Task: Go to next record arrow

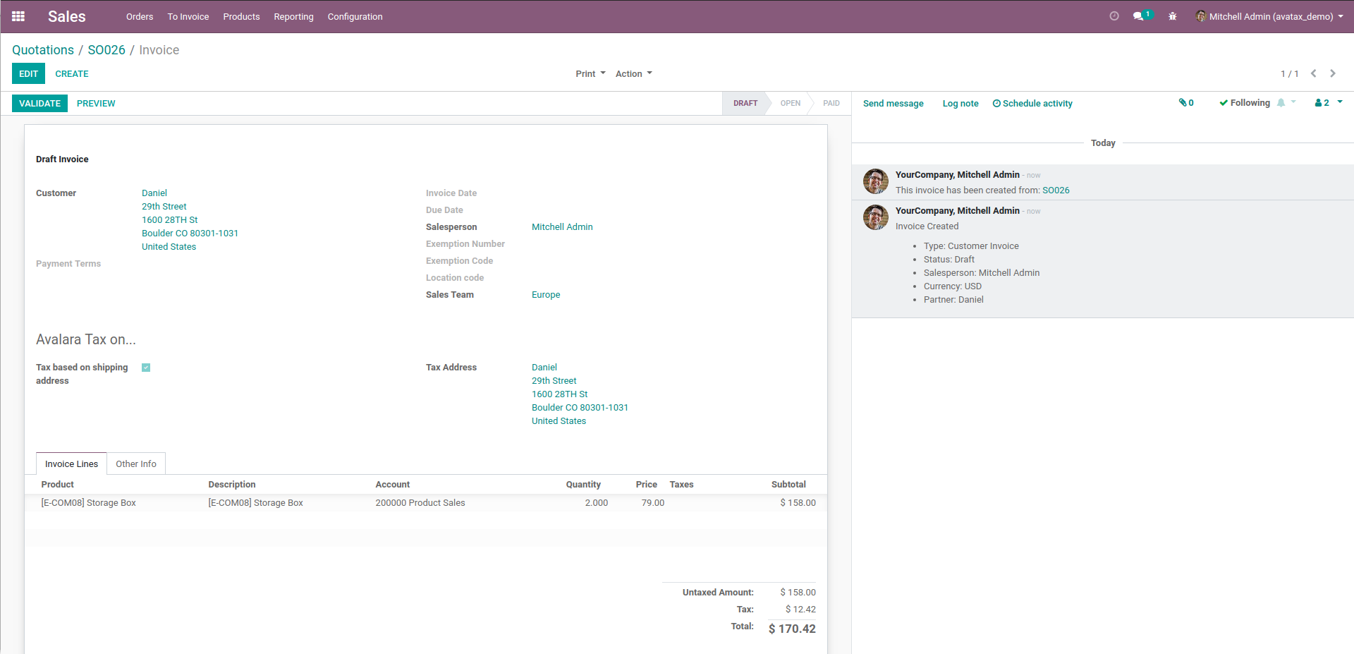Action: click(1333, 73)
